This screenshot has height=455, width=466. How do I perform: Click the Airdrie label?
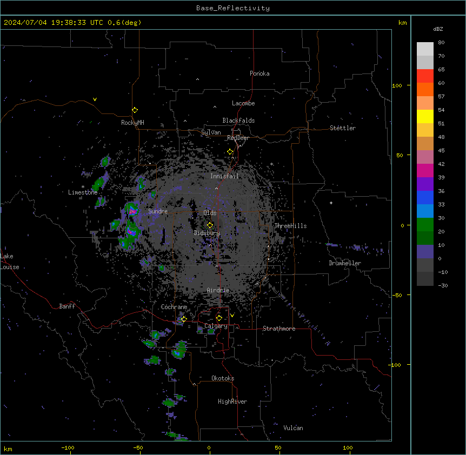click(x=218, y=290)
